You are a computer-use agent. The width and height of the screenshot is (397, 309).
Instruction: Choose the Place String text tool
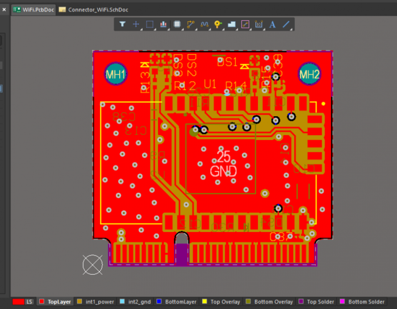coord(272,24)
